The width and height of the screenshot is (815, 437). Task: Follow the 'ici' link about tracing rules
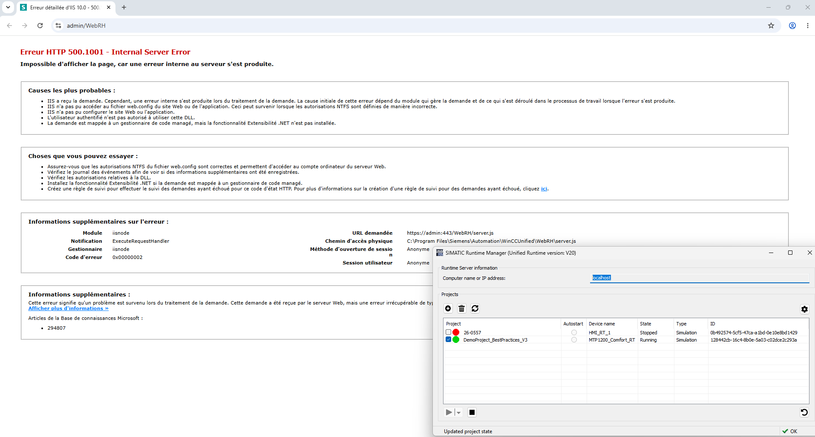(x=544, y=189)
